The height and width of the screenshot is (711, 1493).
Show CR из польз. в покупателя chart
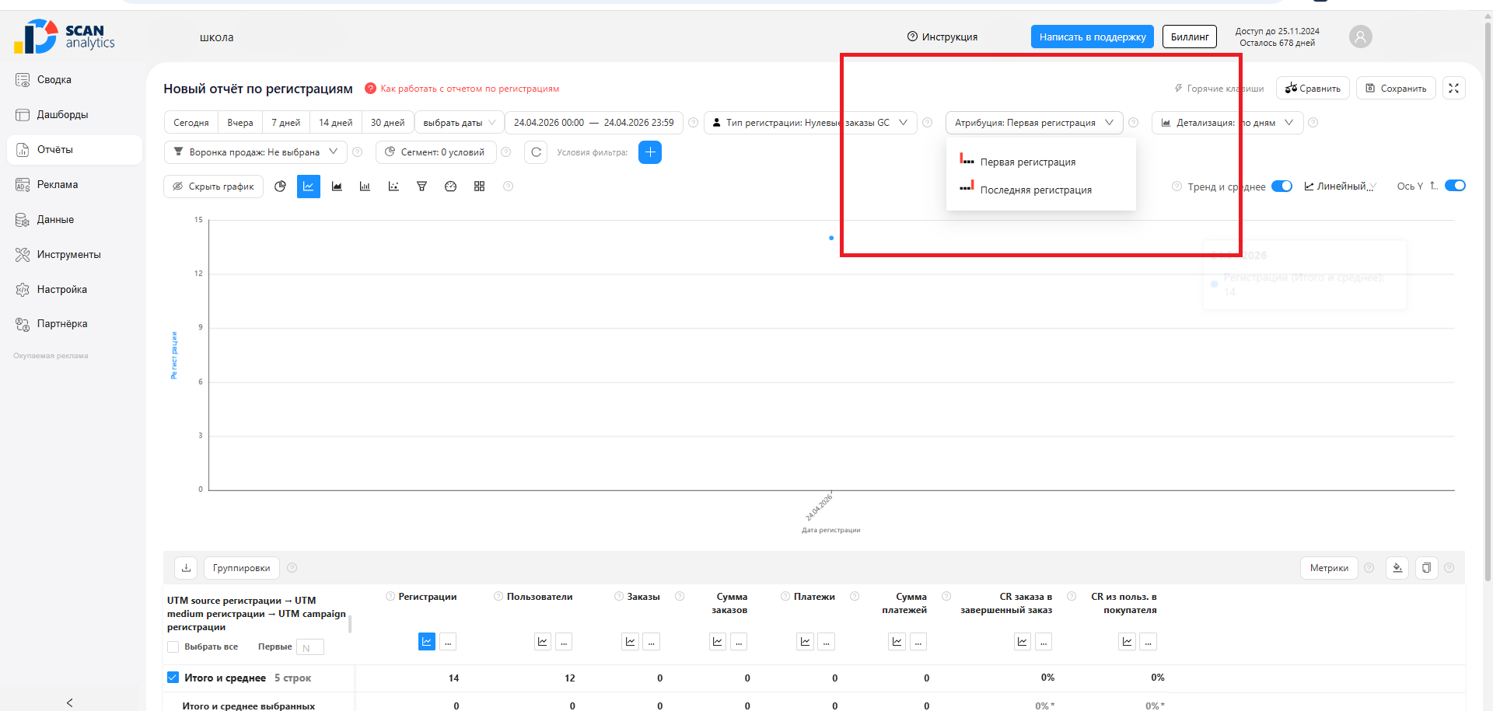[1127, 642]
